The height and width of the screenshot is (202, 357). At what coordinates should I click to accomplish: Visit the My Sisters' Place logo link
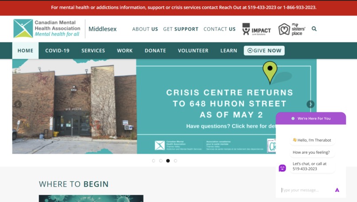pos(292,29)
